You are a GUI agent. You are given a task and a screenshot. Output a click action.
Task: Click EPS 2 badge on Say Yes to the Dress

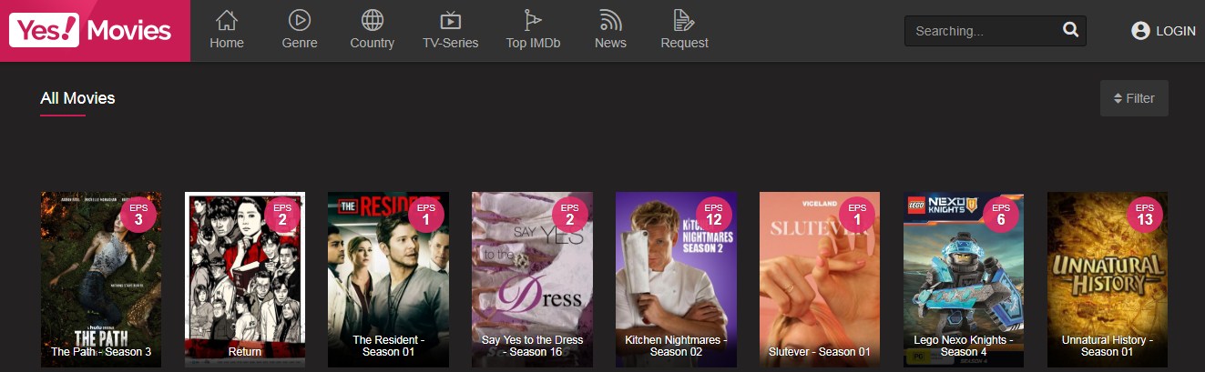[570, 215]
